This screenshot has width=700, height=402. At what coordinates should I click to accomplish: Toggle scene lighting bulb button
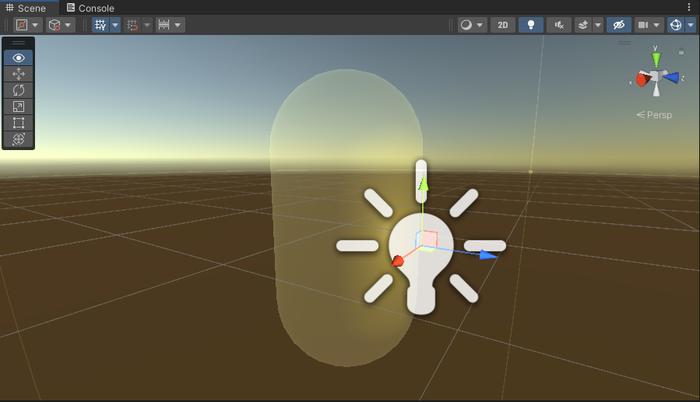point(531,25)
